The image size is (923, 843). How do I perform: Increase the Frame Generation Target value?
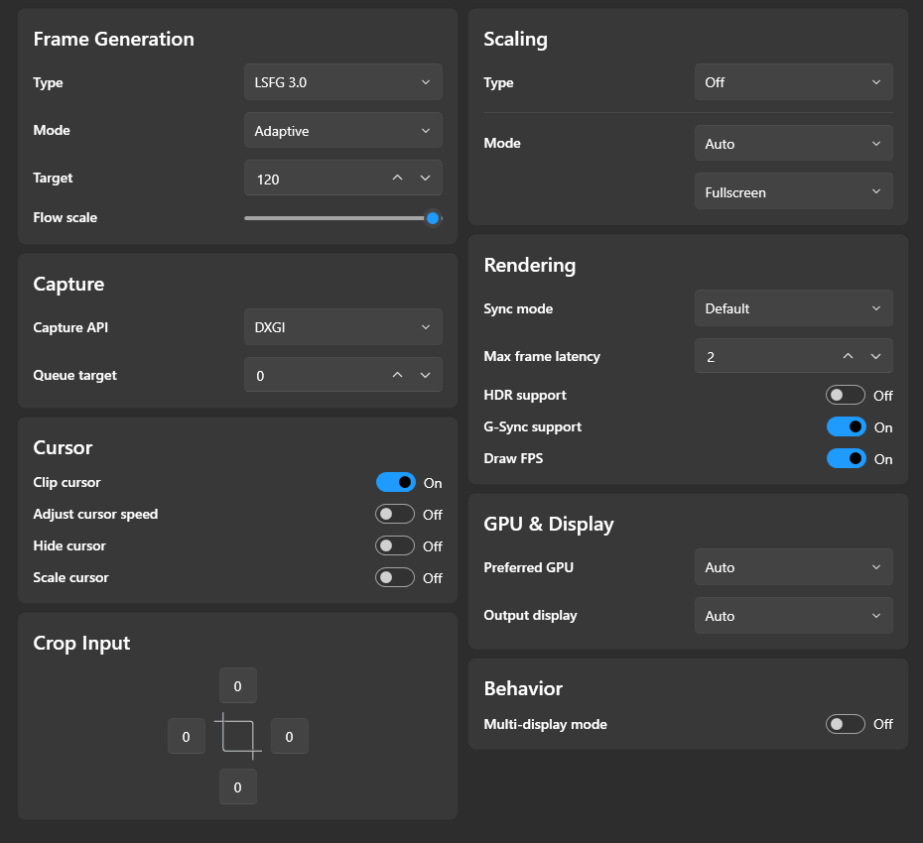click(x=397, y=179)
